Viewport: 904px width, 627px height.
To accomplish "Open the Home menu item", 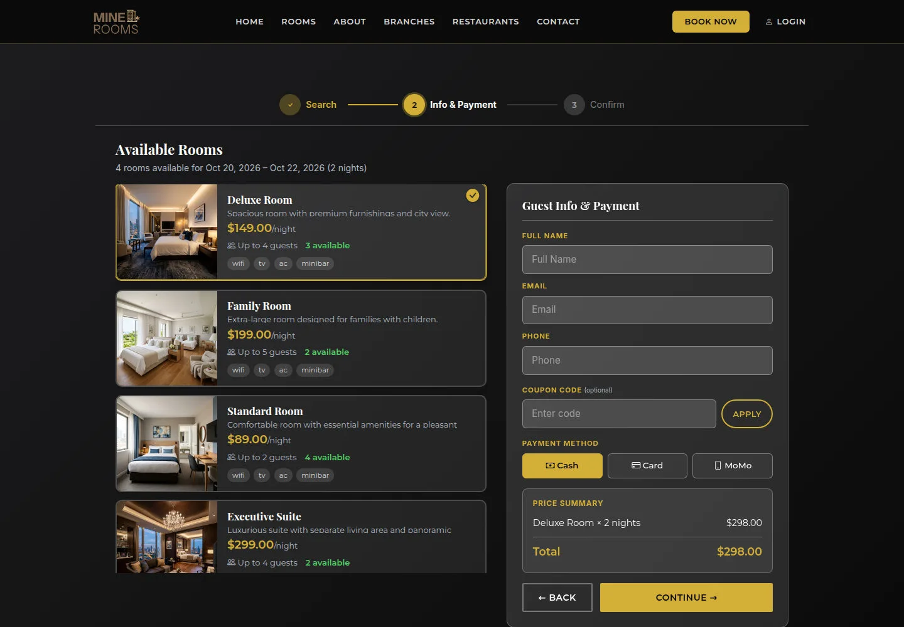I will pyautogui.click(x=250, y=22).
